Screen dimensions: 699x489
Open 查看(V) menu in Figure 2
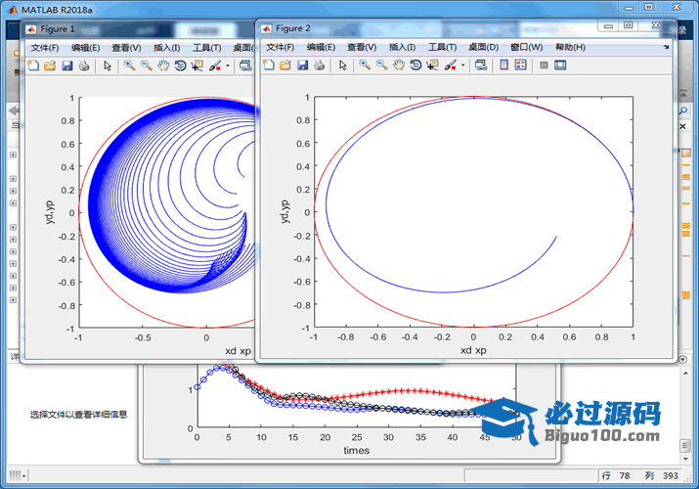pyautogui.click(x=362, y=47)
